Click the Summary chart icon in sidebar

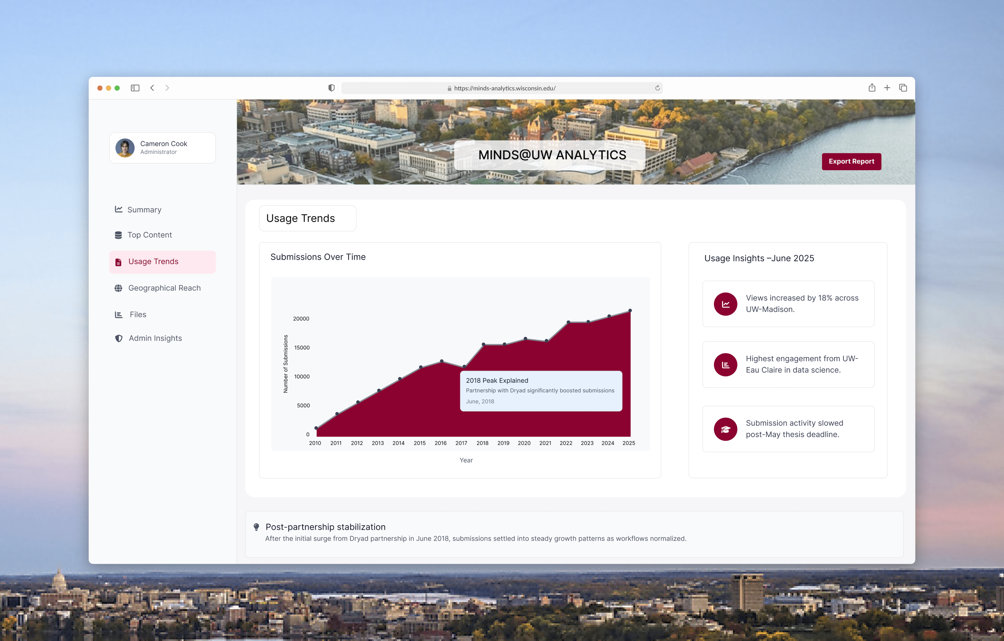(119, 209)
